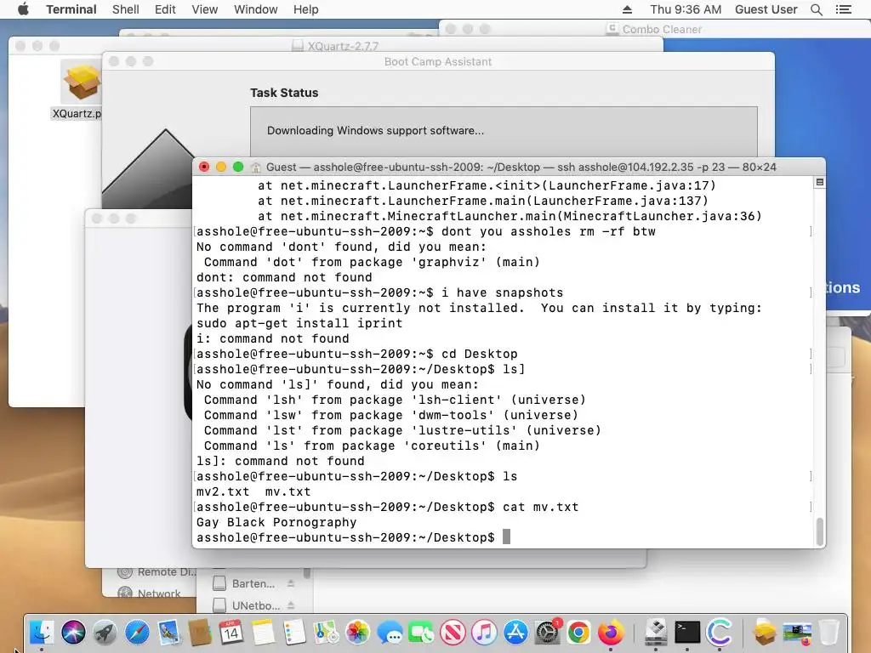Open System Preferences gear with badge
871x653 pixels.
tap(547, 633)
